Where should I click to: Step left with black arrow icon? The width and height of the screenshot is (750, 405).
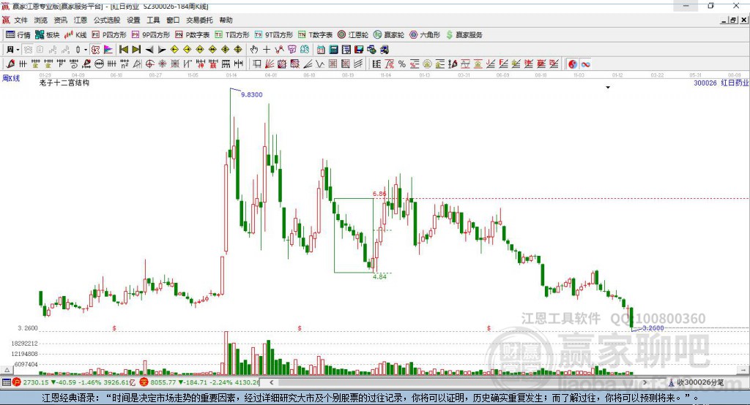pos(149,50)
